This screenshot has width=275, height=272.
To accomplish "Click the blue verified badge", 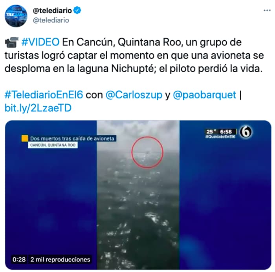I will (77, 11).
